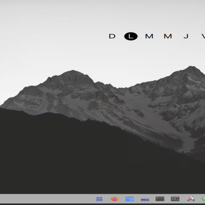Select the highlighted L weekday in the calendar

131,36
